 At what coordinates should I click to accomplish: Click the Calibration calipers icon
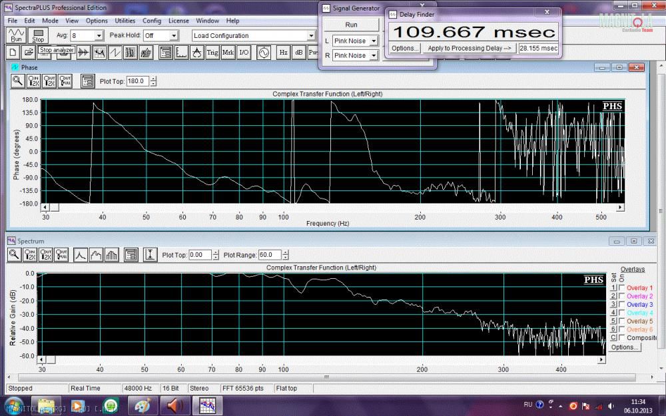pos(197,53)
